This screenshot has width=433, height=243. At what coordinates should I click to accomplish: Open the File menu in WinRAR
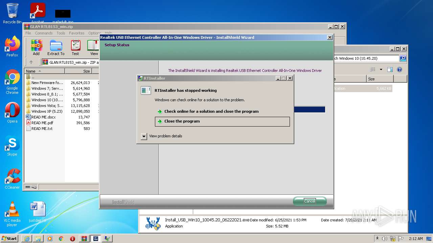[x=28, y=33]
